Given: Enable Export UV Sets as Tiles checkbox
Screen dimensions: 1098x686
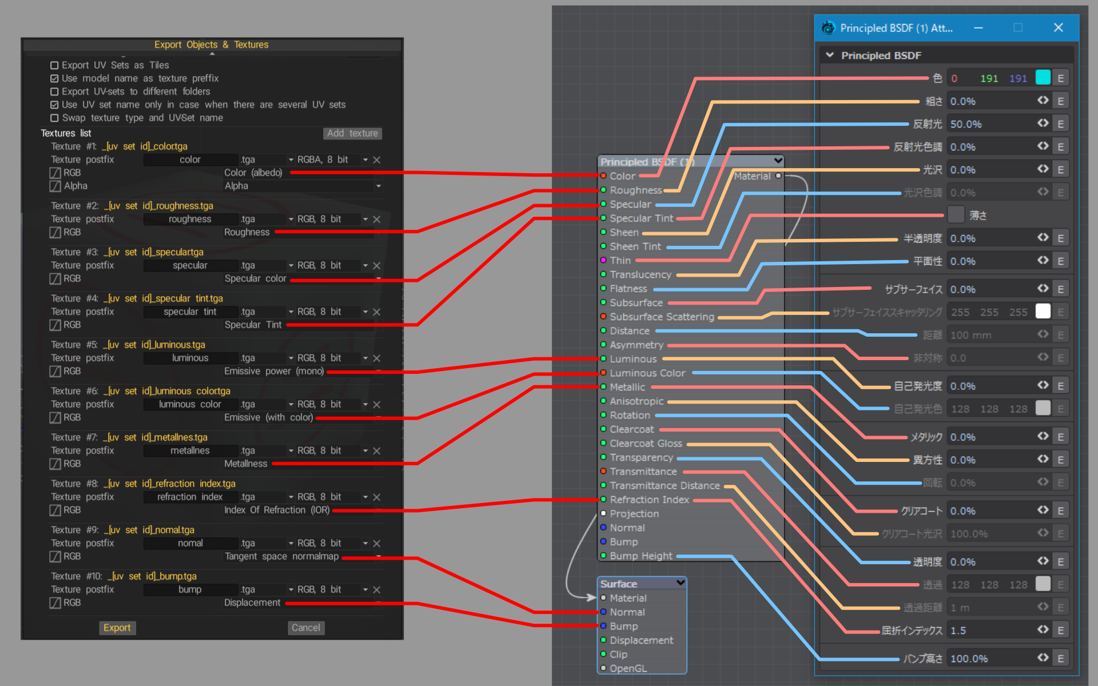Looking at the screenshot, I should tap(55, 65).
